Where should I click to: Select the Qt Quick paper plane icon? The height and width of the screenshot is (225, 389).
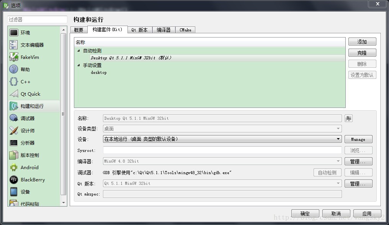coord(14,94)
